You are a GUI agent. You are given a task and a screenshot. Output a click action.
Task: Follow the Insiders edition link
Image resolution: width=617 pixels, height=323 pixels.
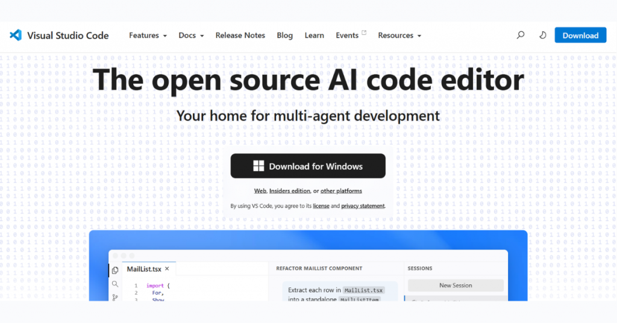click(290, 191)
